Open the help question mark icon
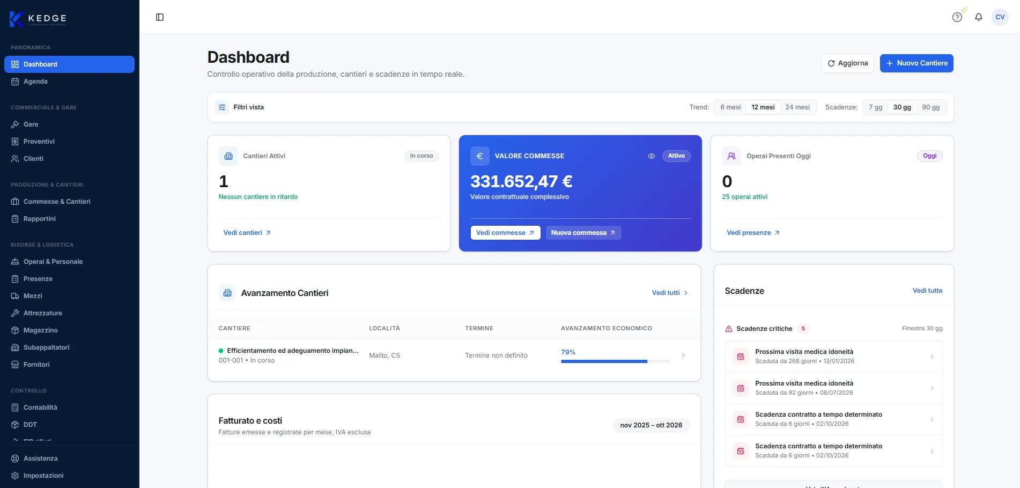This screenshot has width=1020, height=488. 957,17
